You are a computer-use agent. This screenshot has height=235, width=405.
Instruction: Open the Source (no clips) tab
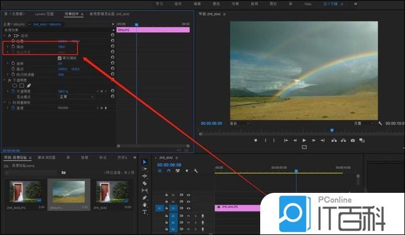[14, 14]
